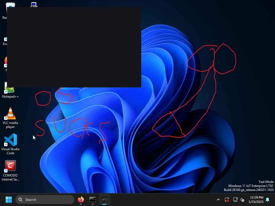275x206 pixels.
Task: Open the clock and date flyout
Action: pyautogui.click(x=256, y=200)
